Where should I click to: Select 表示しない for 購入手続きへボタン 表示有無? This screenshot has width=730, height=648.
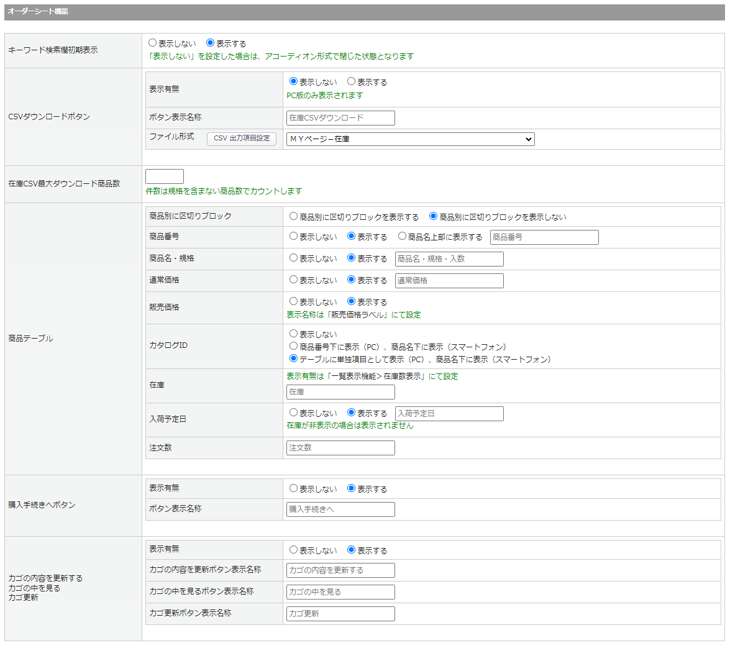click(293, 488)
